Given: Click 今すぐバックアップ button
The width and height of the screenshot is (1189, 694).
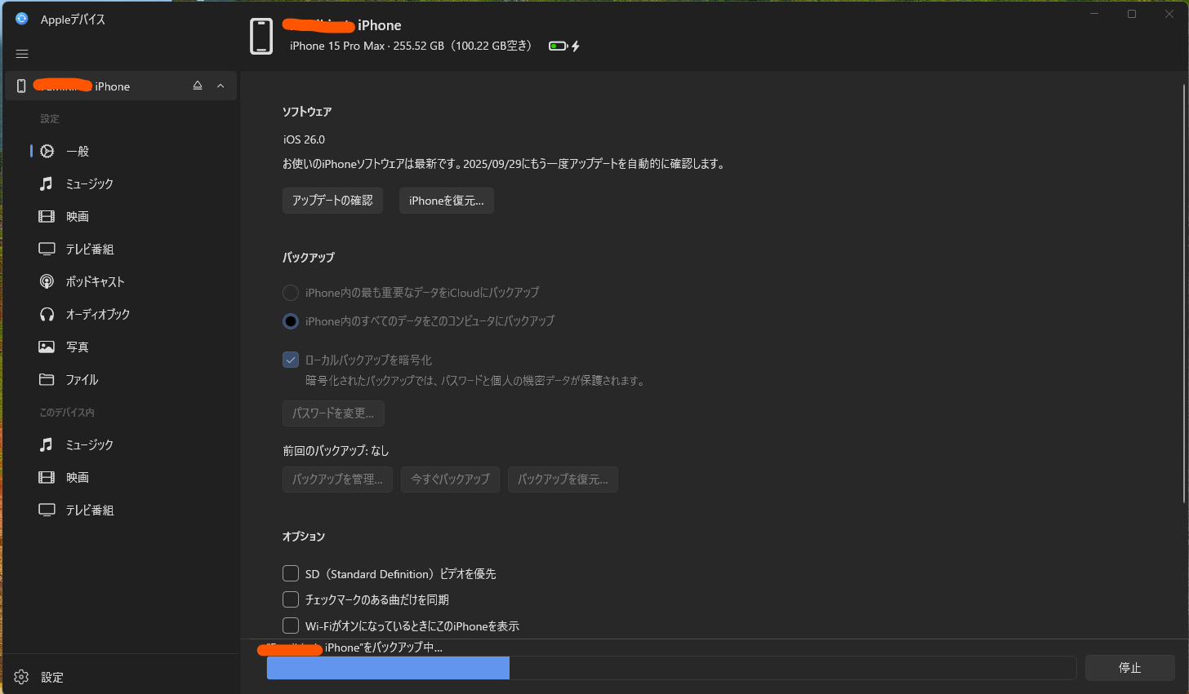Looking at the screenshot, I should (450, 480).
